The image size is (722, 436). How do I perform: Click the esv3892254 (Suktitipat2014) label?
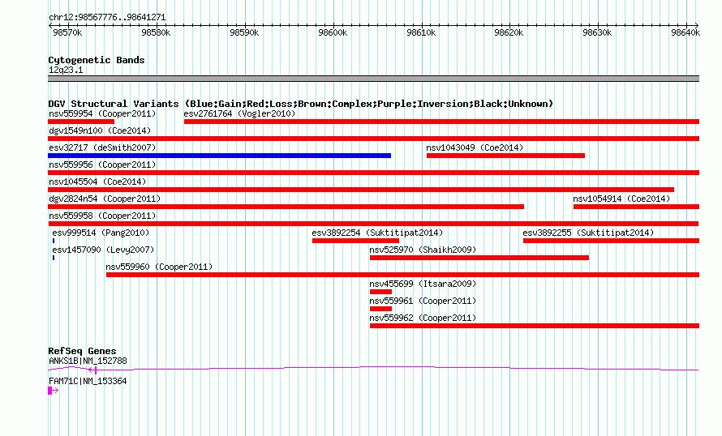click(377, 233)
